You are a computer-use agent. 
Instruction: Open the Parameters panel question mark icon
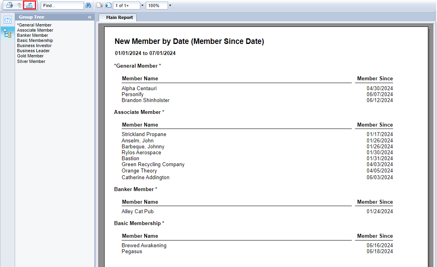click(x=8, y=20)
